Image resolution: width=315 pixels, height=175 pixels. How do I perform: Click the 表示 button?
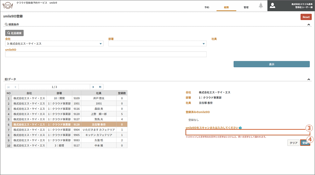(272, 64)
